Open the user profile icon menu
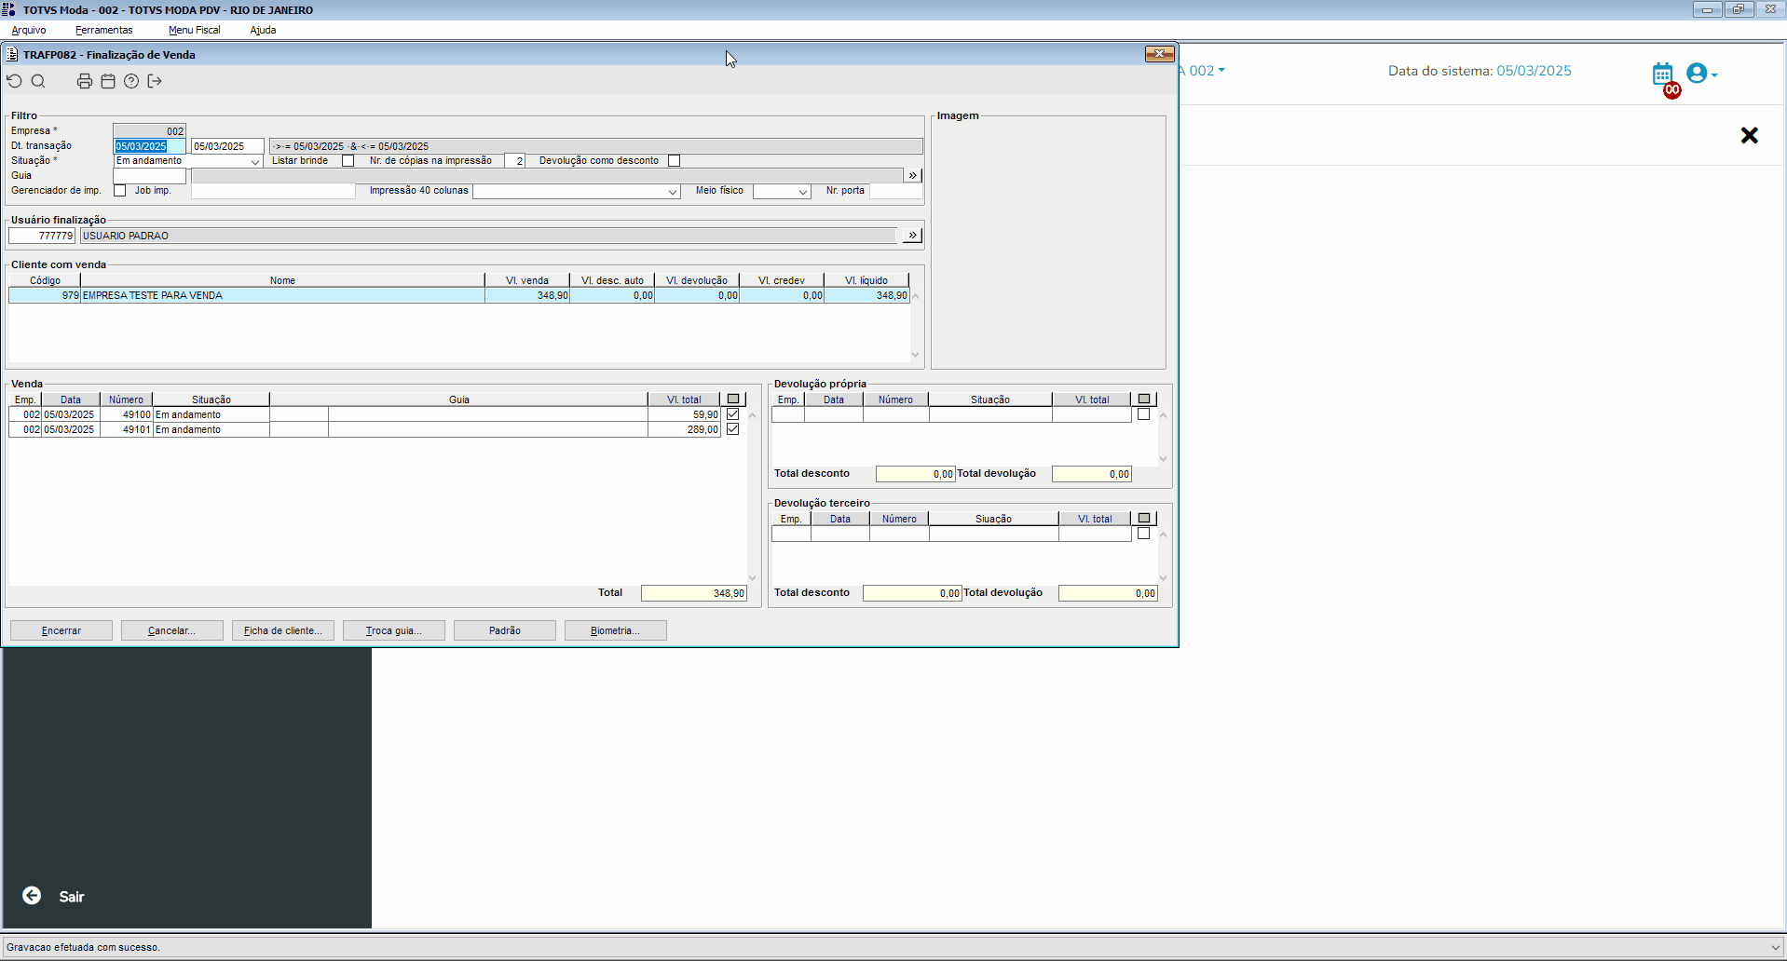Image resolution: width=1787 pixels, height=961 pixels. click(1701, 73)
